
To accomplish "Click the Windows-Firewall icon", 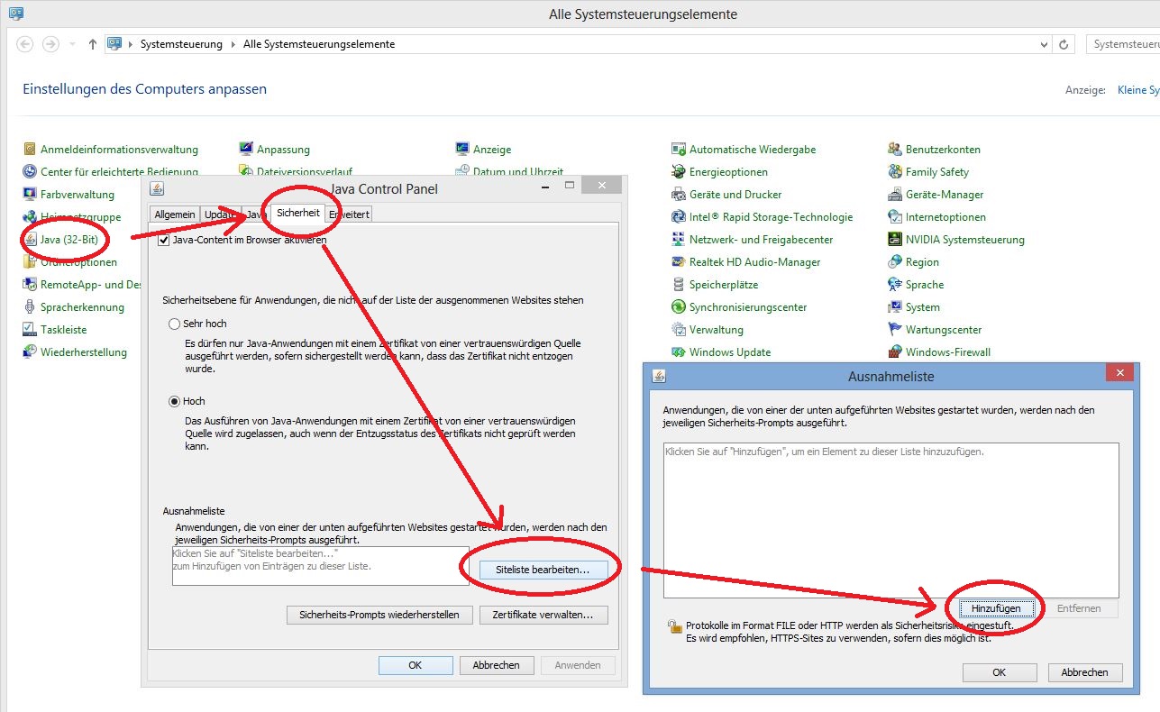I will (x=895, y=352).
